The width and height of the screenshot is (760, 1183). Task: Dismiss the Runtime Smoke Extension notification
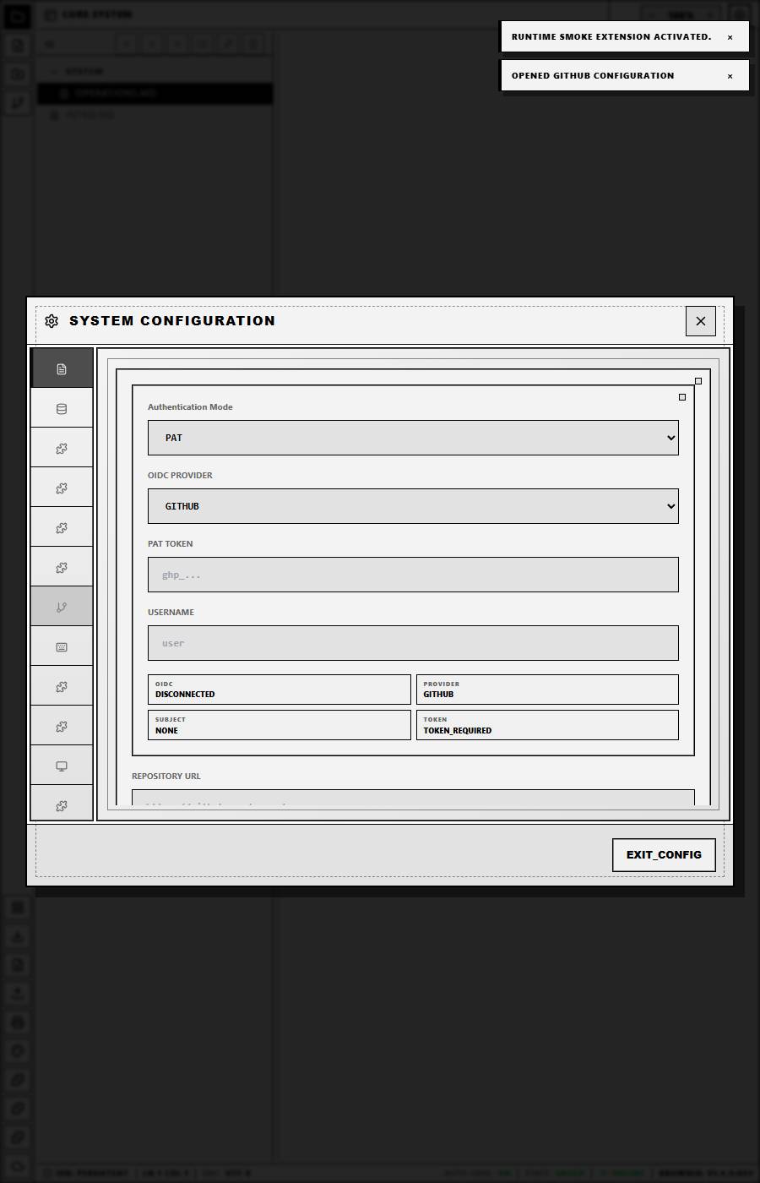730,37
